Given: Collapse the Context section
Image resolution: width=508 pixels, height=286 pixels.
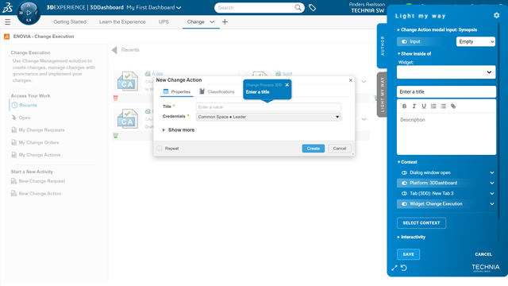Looking at the screenshot, I should (x=407, y=162).
